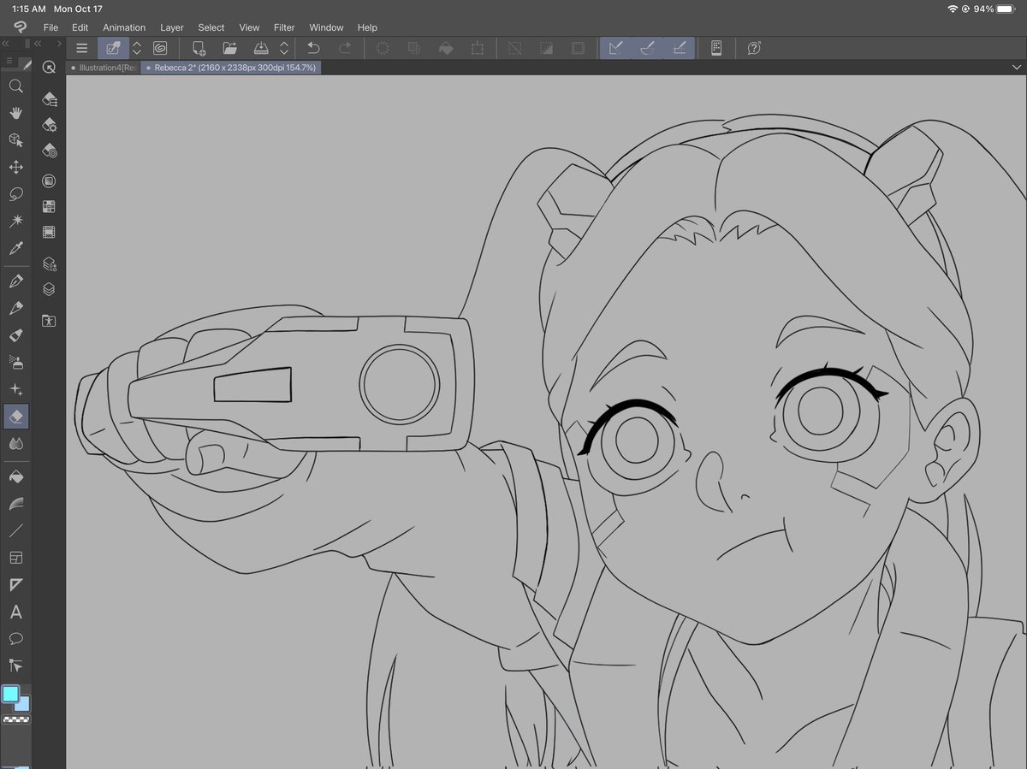Toggle Snap to Grid
This screenshot has height=769, width=1027.
pos(680,49)
